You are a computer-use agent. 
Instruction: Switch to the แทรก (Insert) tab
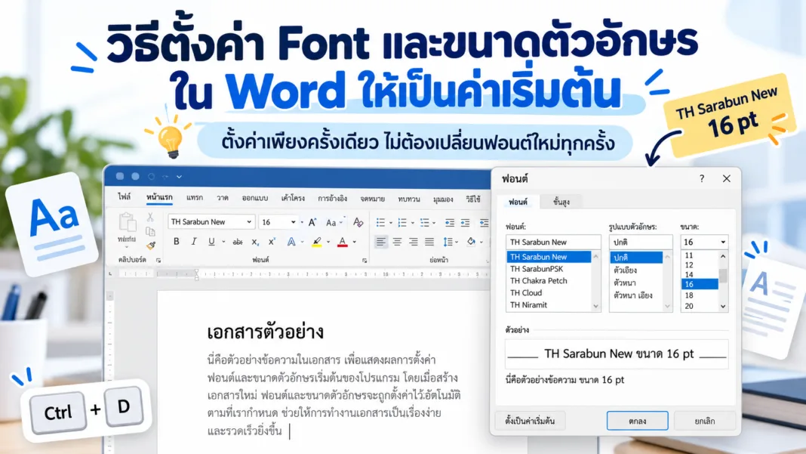click(194, 198)
